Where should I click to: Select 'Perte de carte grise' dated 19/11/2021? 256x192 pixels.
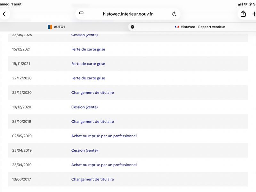pos(88,64)
